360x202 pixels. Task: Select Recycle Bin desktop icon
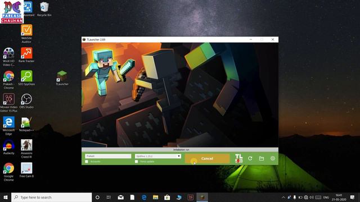click(x=44, y=9)
